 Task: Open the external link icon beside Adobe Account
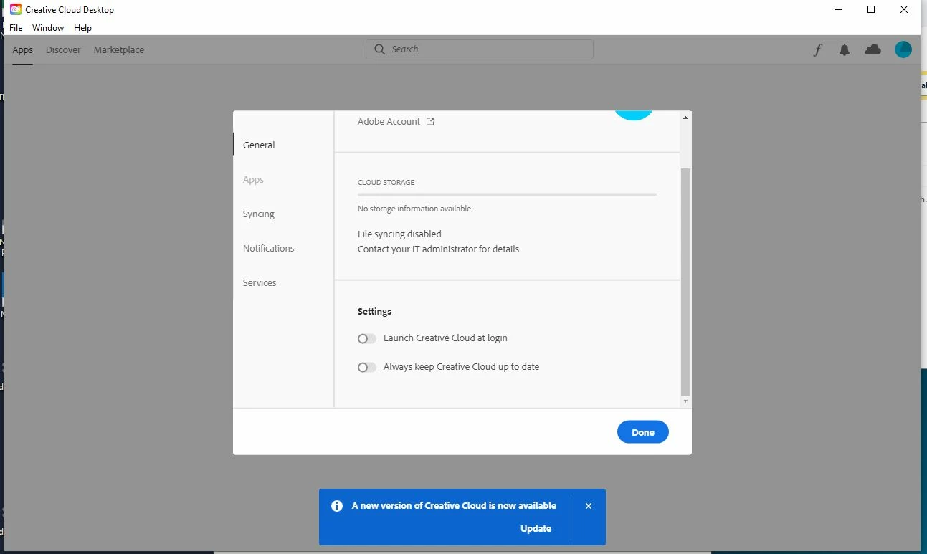point(430,121)
